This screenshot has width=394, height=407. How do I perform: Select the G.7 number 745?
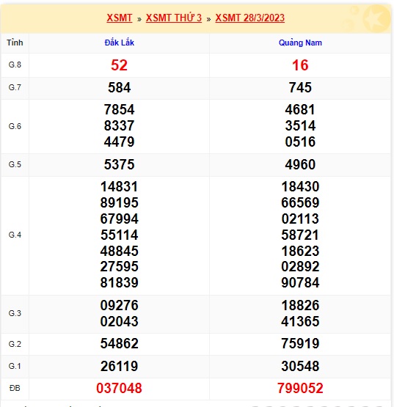300,87
